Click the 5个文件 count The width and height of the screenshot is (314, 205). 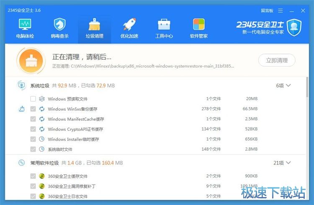pyautogui.click(x=214, y=196)
